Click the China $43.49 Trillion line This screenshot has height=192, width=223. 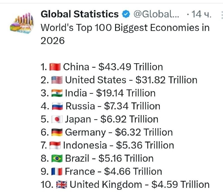click(x=113, y=67)
